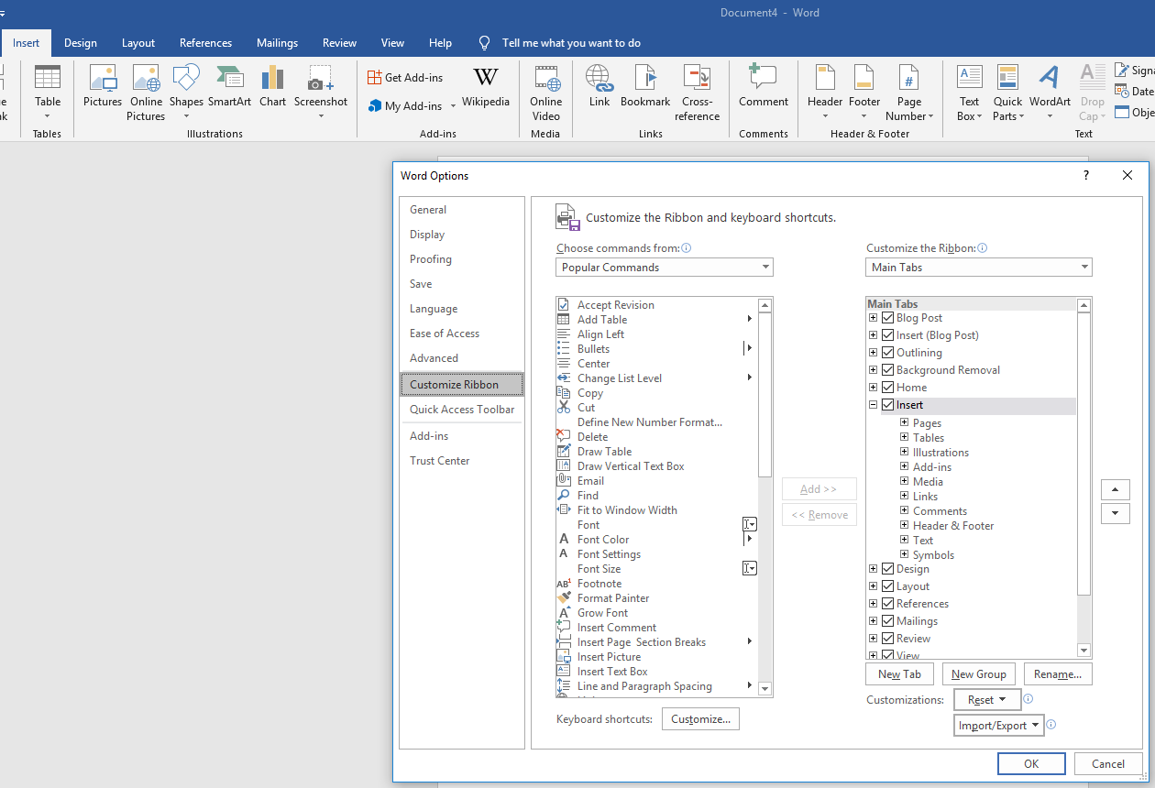Open Choose commands from dropdown
The image size is (1155, 788).
click(x=665, y=268)
